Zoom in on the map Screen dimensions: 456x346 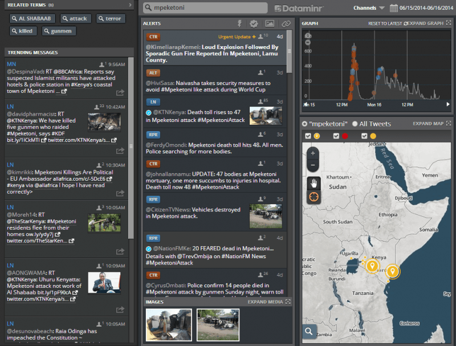tap(313, 153)
